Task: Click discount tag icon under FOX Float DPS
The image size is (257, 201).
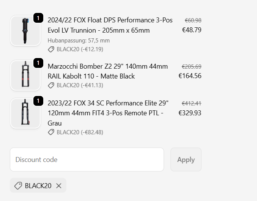Action: 51,49
